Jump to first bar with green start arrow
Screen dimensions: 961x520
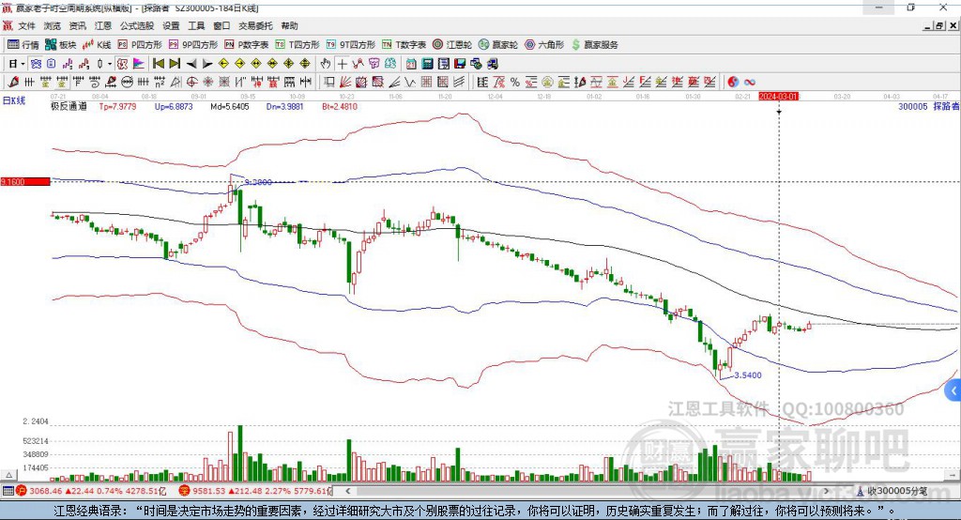point(158,63)
